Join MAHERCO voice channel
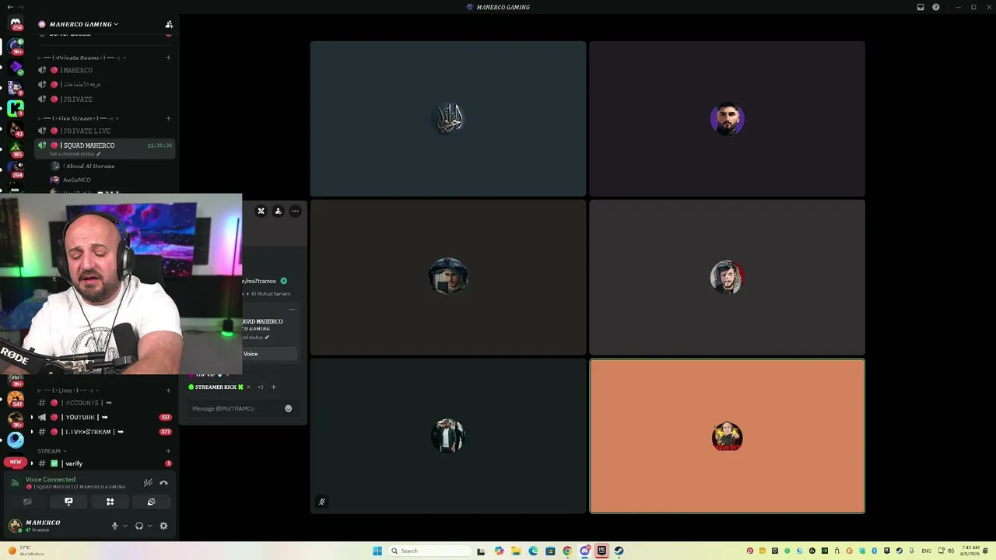 [x=104, y=70]
